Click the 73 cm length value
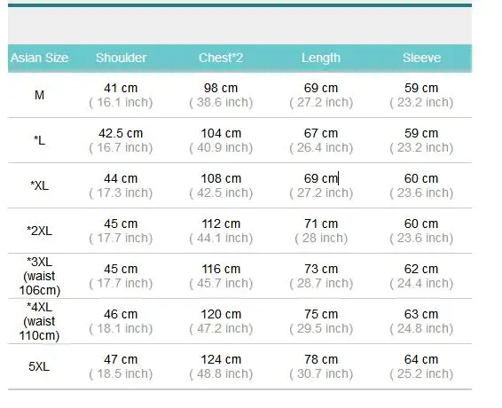This screenshot has height=408, width=502. [x=321, y=269]
